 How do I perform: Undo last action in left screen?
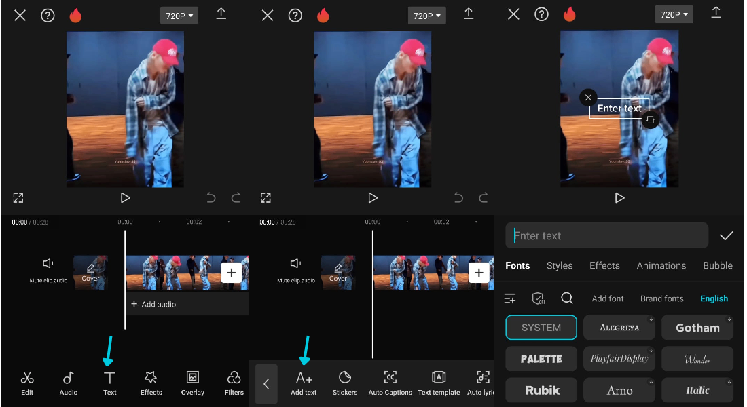[211, 197]
